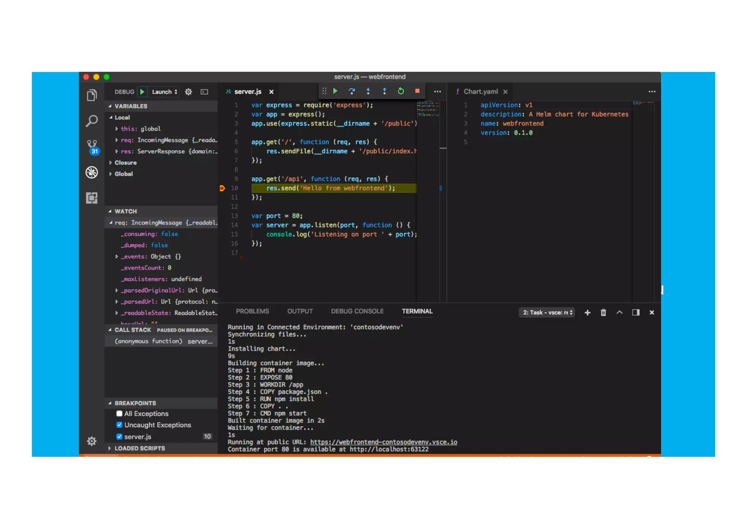
Task: Collapse the Local scope
Action: pyautogui.click(x=111, y=117)
